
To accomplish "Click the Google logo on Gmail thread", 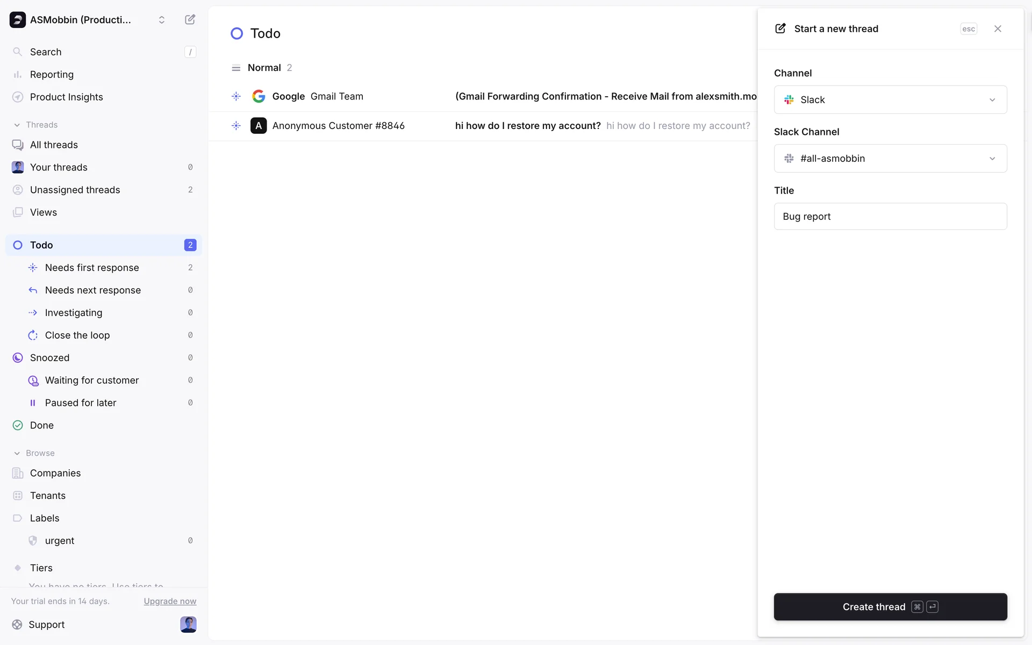I will 259,96.
